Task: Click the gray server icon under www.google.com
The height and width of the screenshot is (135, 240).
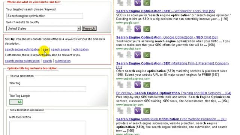Action: click(x=129, y=29)
